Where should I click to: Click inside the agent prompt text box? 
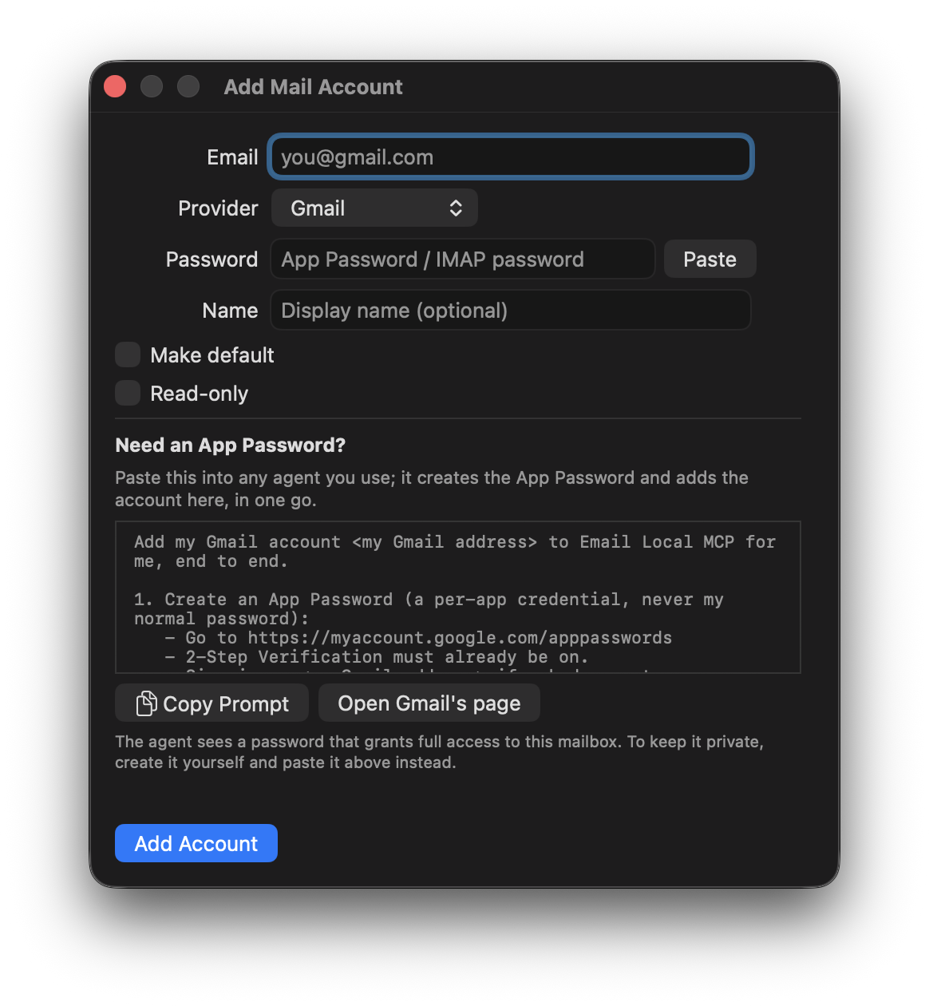click(458, 597)
